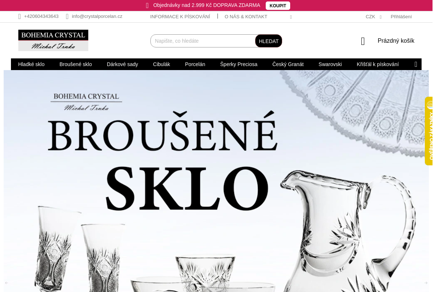Open the CZK currency dropdown
The height and width of the screenshot is (292, 438).
[x=373, y=16]
